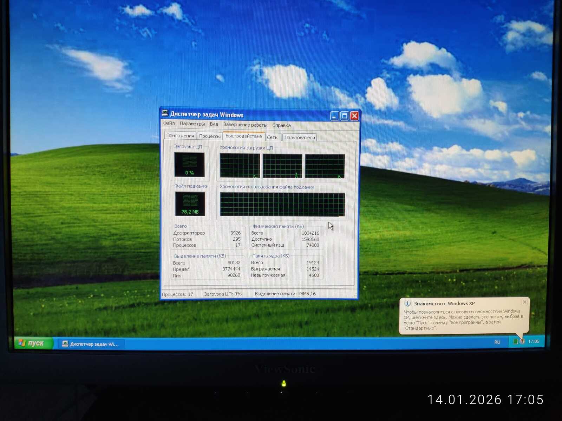Screen dimensions: 562x421
Task: Select the Быстродействие tab
Action: [x=243, y=136]
